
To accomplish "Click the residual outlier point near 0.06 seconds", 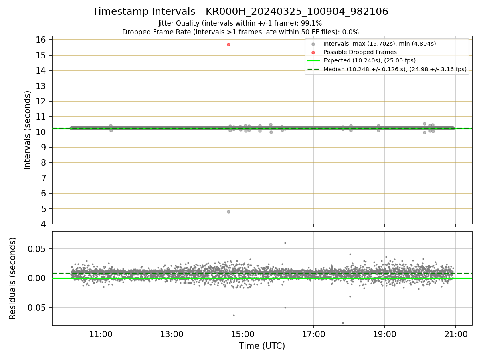I will (x=285, y=243).
